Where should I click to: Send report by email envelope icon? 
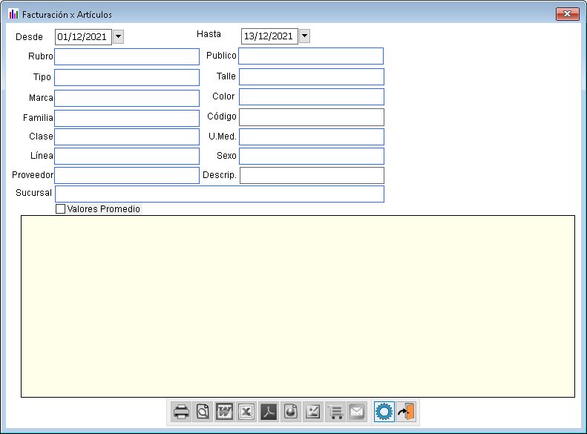point(357,412)
